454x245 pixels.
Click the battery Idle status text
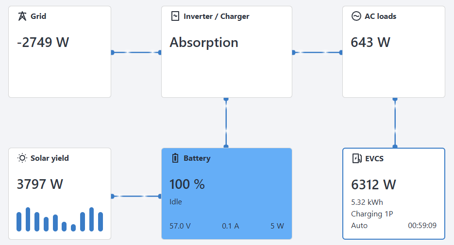(x=176, y=201)
